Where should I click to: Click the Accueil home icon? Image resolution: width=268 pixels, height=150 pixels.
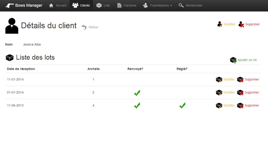51,6
